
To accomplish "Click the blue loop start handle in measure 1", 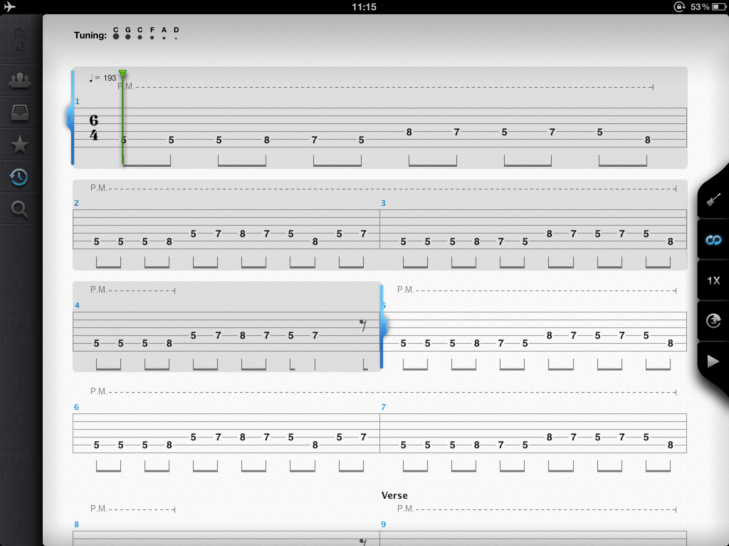I will pos(70,118).
